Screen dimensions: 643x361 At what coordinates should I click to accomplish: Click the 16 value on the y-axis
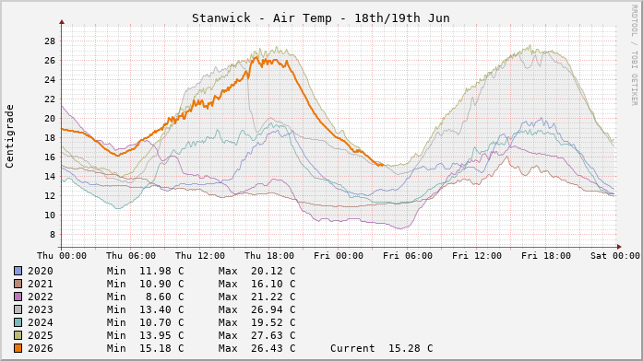click(x=50, y=157)
